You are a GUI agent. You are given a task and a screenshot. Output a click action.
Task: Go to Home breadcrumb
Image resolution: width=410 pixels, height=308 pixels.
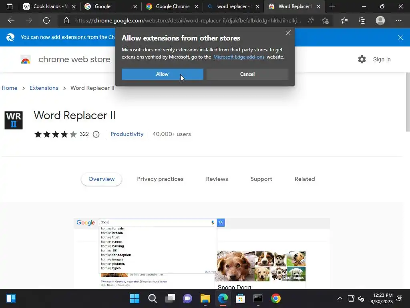10,88
